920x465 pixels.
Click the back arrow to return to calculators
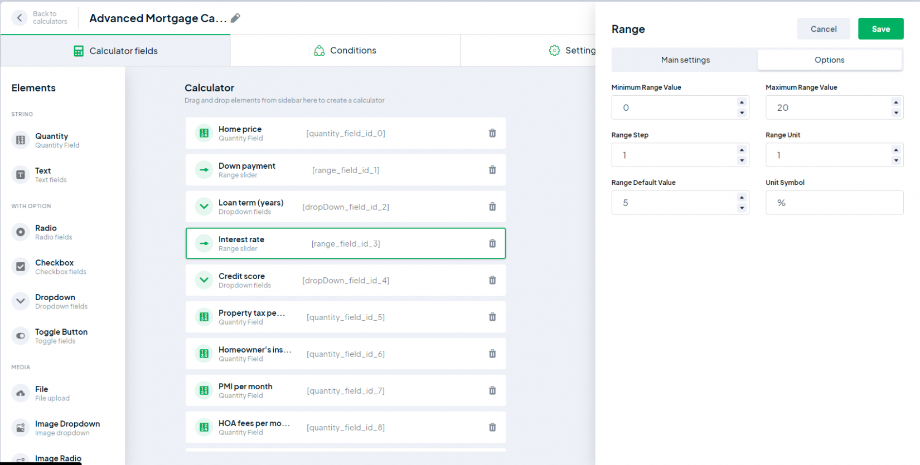tap(20, 18)
